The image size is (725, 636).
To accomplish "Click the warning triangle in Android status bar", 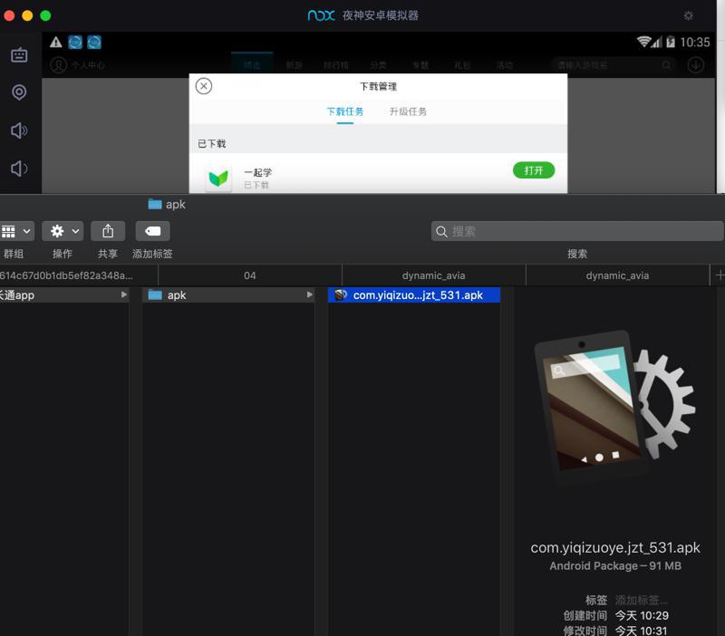I will click(56, 42).
